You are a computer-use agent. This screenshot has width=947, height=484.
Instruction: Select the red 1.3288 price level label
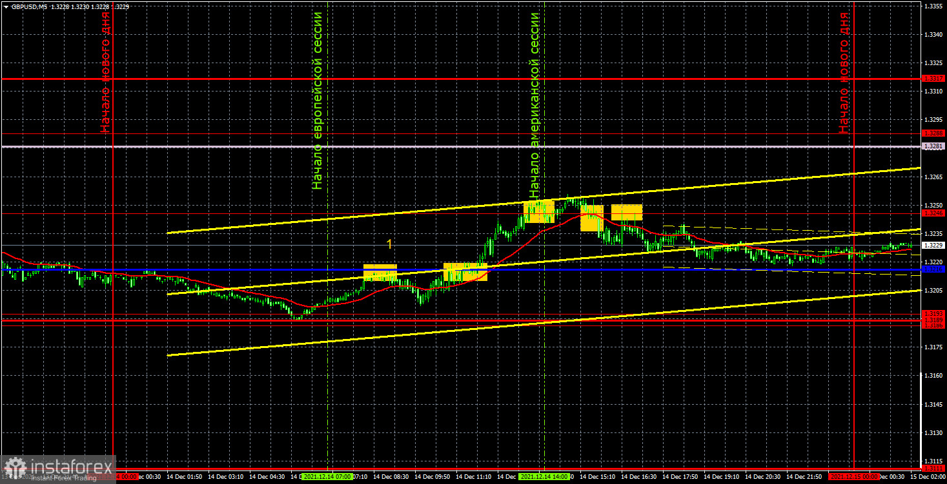point(933,133)
